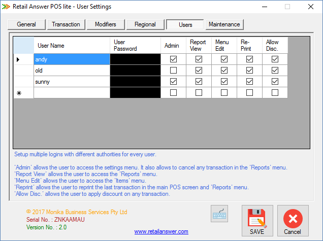Select the Regional tab

tap(145, 24)
